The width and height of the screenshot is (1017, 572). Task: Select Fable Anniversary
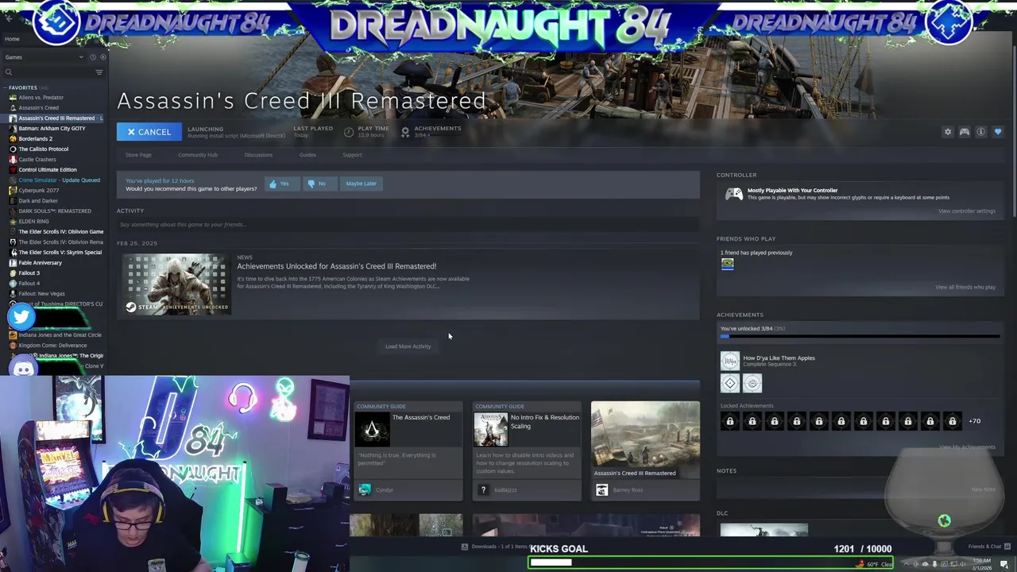[x=40, y=263]
